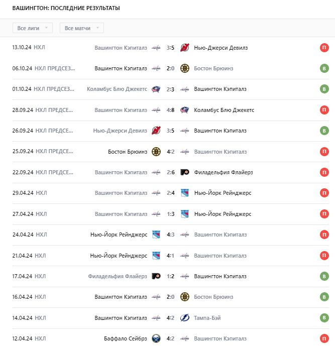Click "Тампа-Бэй" team name link
Image resolution: width=335 pixels, height=348 pixels.
click(x=207, y=318)
